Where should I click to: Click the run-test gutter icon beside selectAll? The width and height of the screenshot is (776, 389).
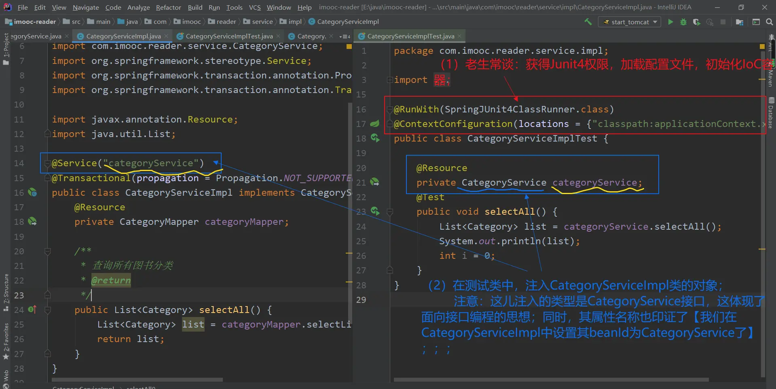(x=375, y=211)
